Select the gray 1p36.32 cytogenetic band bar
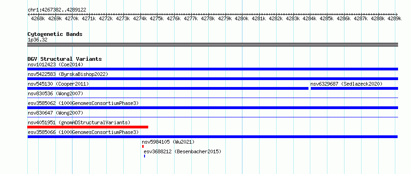Screen dimensions: 411x174 pyautogui.click(x=212, y=45)
